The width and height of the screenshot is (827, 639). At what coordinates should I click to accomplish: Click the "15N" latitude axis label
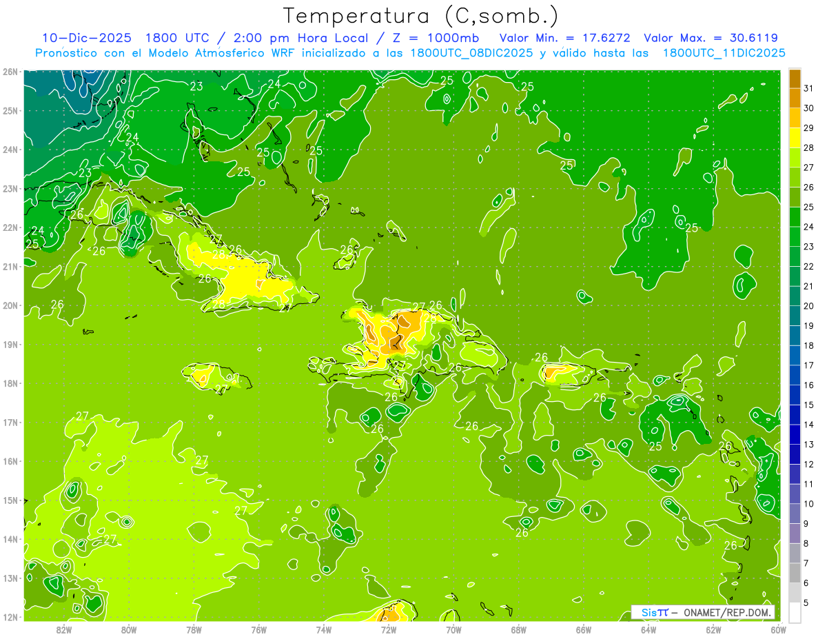point(10,500)
